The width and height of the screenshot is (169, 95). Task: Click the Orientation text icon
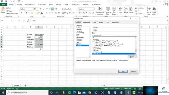[x=56, y=9]
